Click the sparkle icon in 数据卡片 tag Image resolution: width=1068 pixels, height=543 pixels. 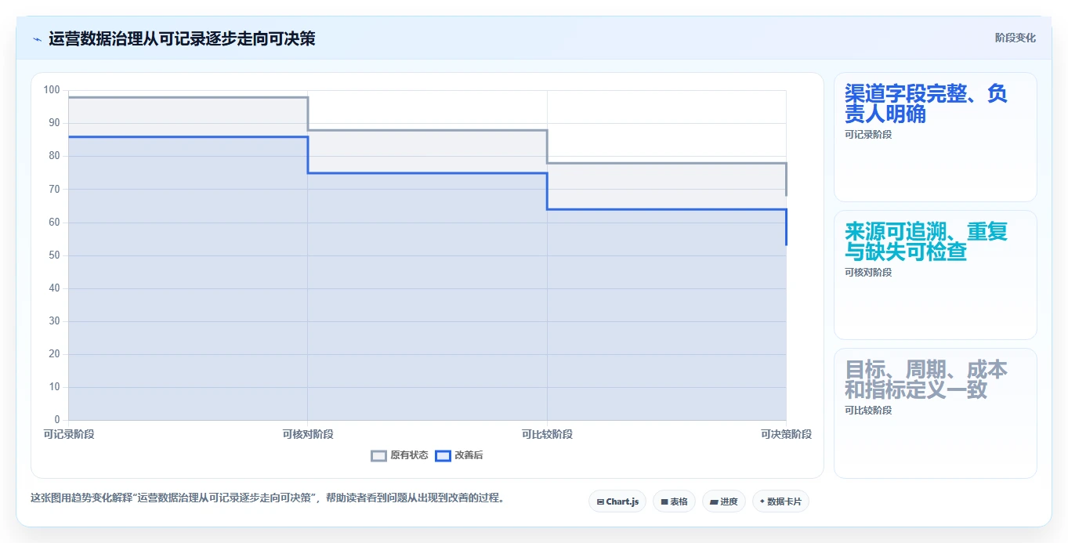[762, 501]
